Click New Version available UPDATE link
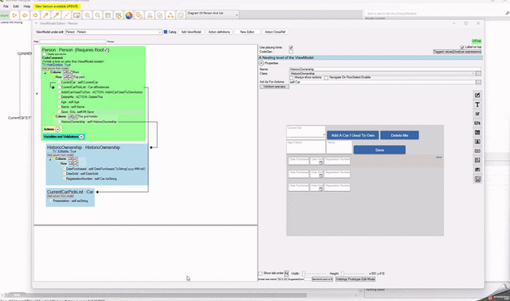510x301 pixels. 57,6
